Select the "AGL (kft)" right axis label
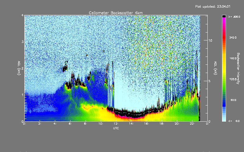Image resolution: width=244 pixels, height=152 pixels. pos(215,68)
